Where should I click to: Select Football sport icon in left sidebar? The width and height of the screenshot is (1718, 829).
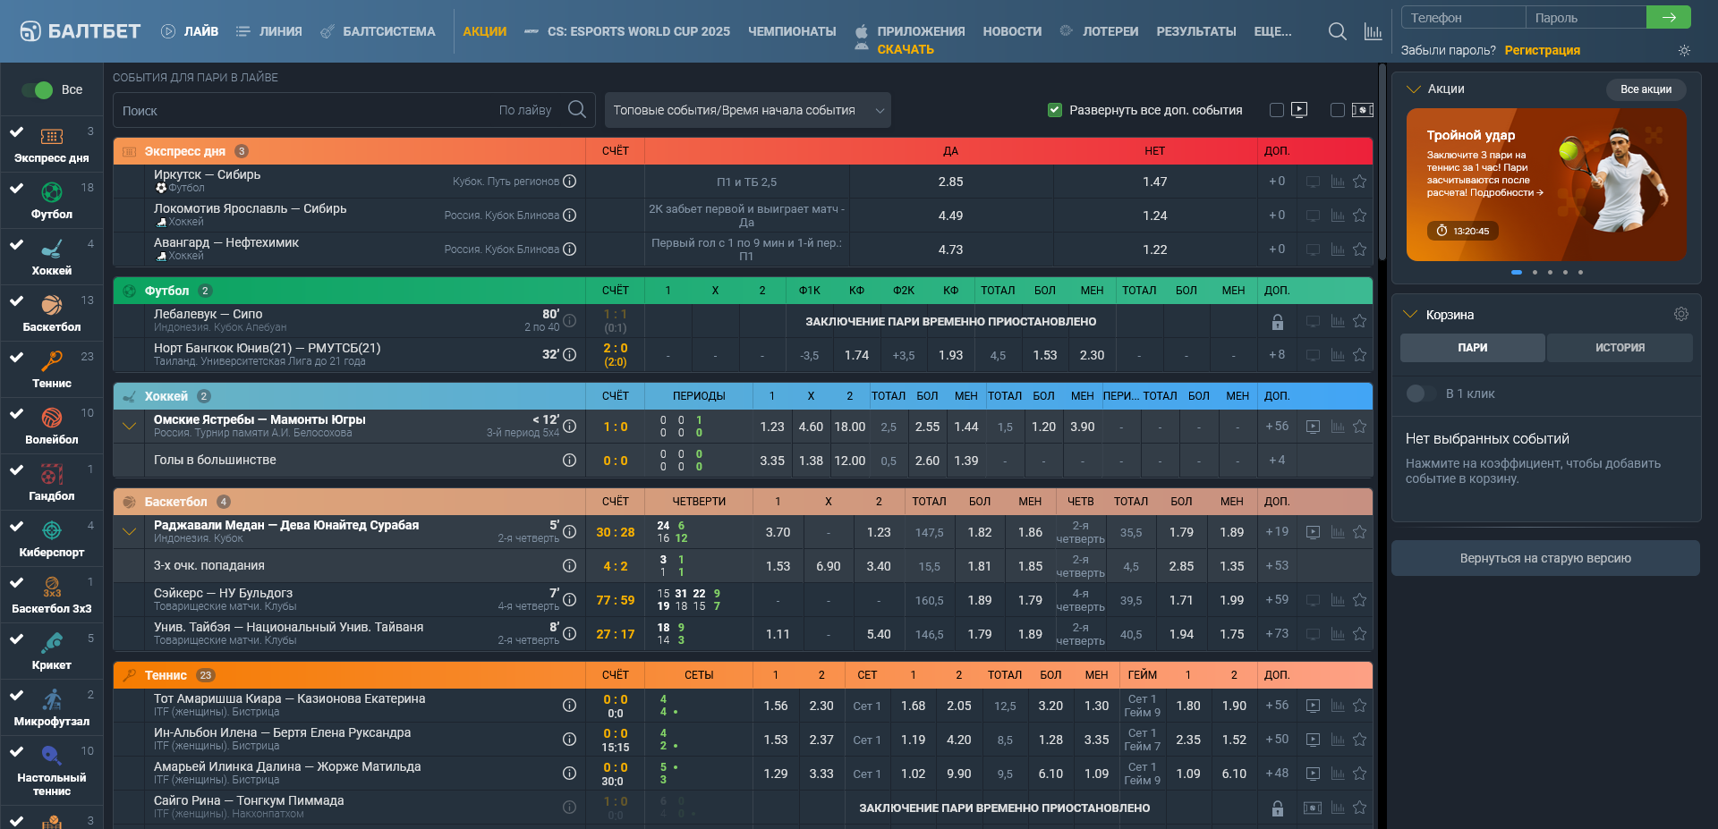tap(52, 193)
